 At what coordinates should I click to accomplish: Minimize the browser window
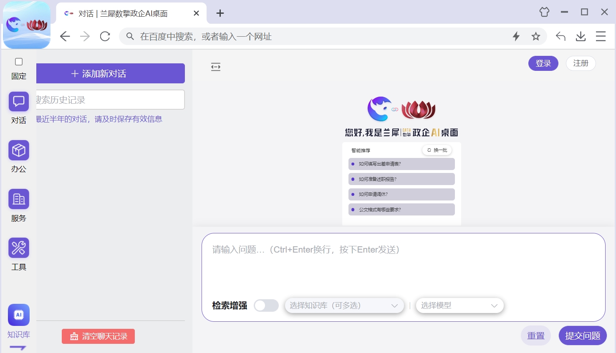pyautogui.click(x=564, y=12)
